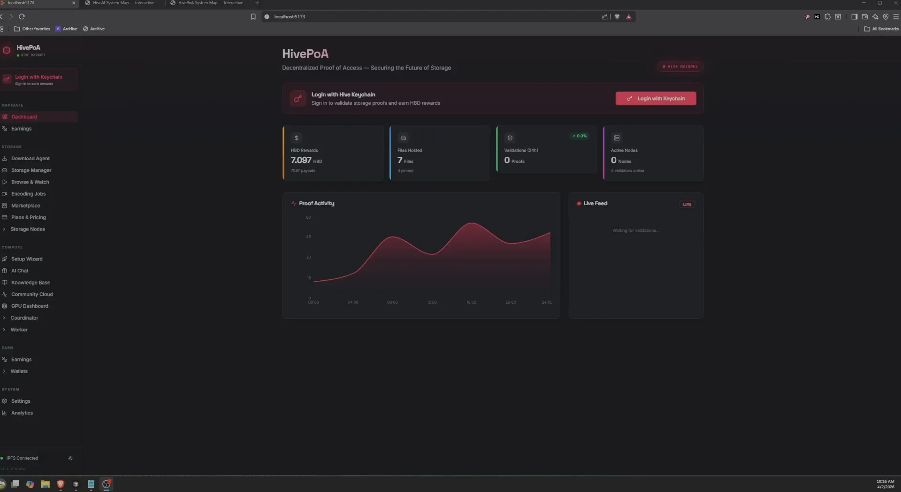Expand the Coordinator section
This screenshot has height=492, width=901.
pos(24,318)
